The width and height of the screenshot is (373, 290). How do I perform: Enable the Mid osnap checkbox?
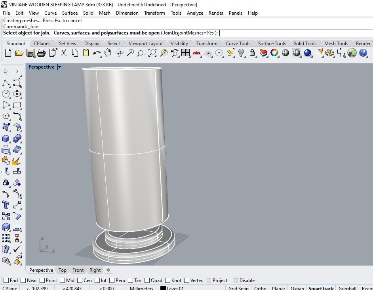pyautogui.click(x=62, y=280)
